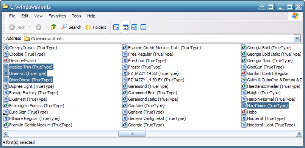Toggle the Folders pane
The image size is (305, 148).
96,27
